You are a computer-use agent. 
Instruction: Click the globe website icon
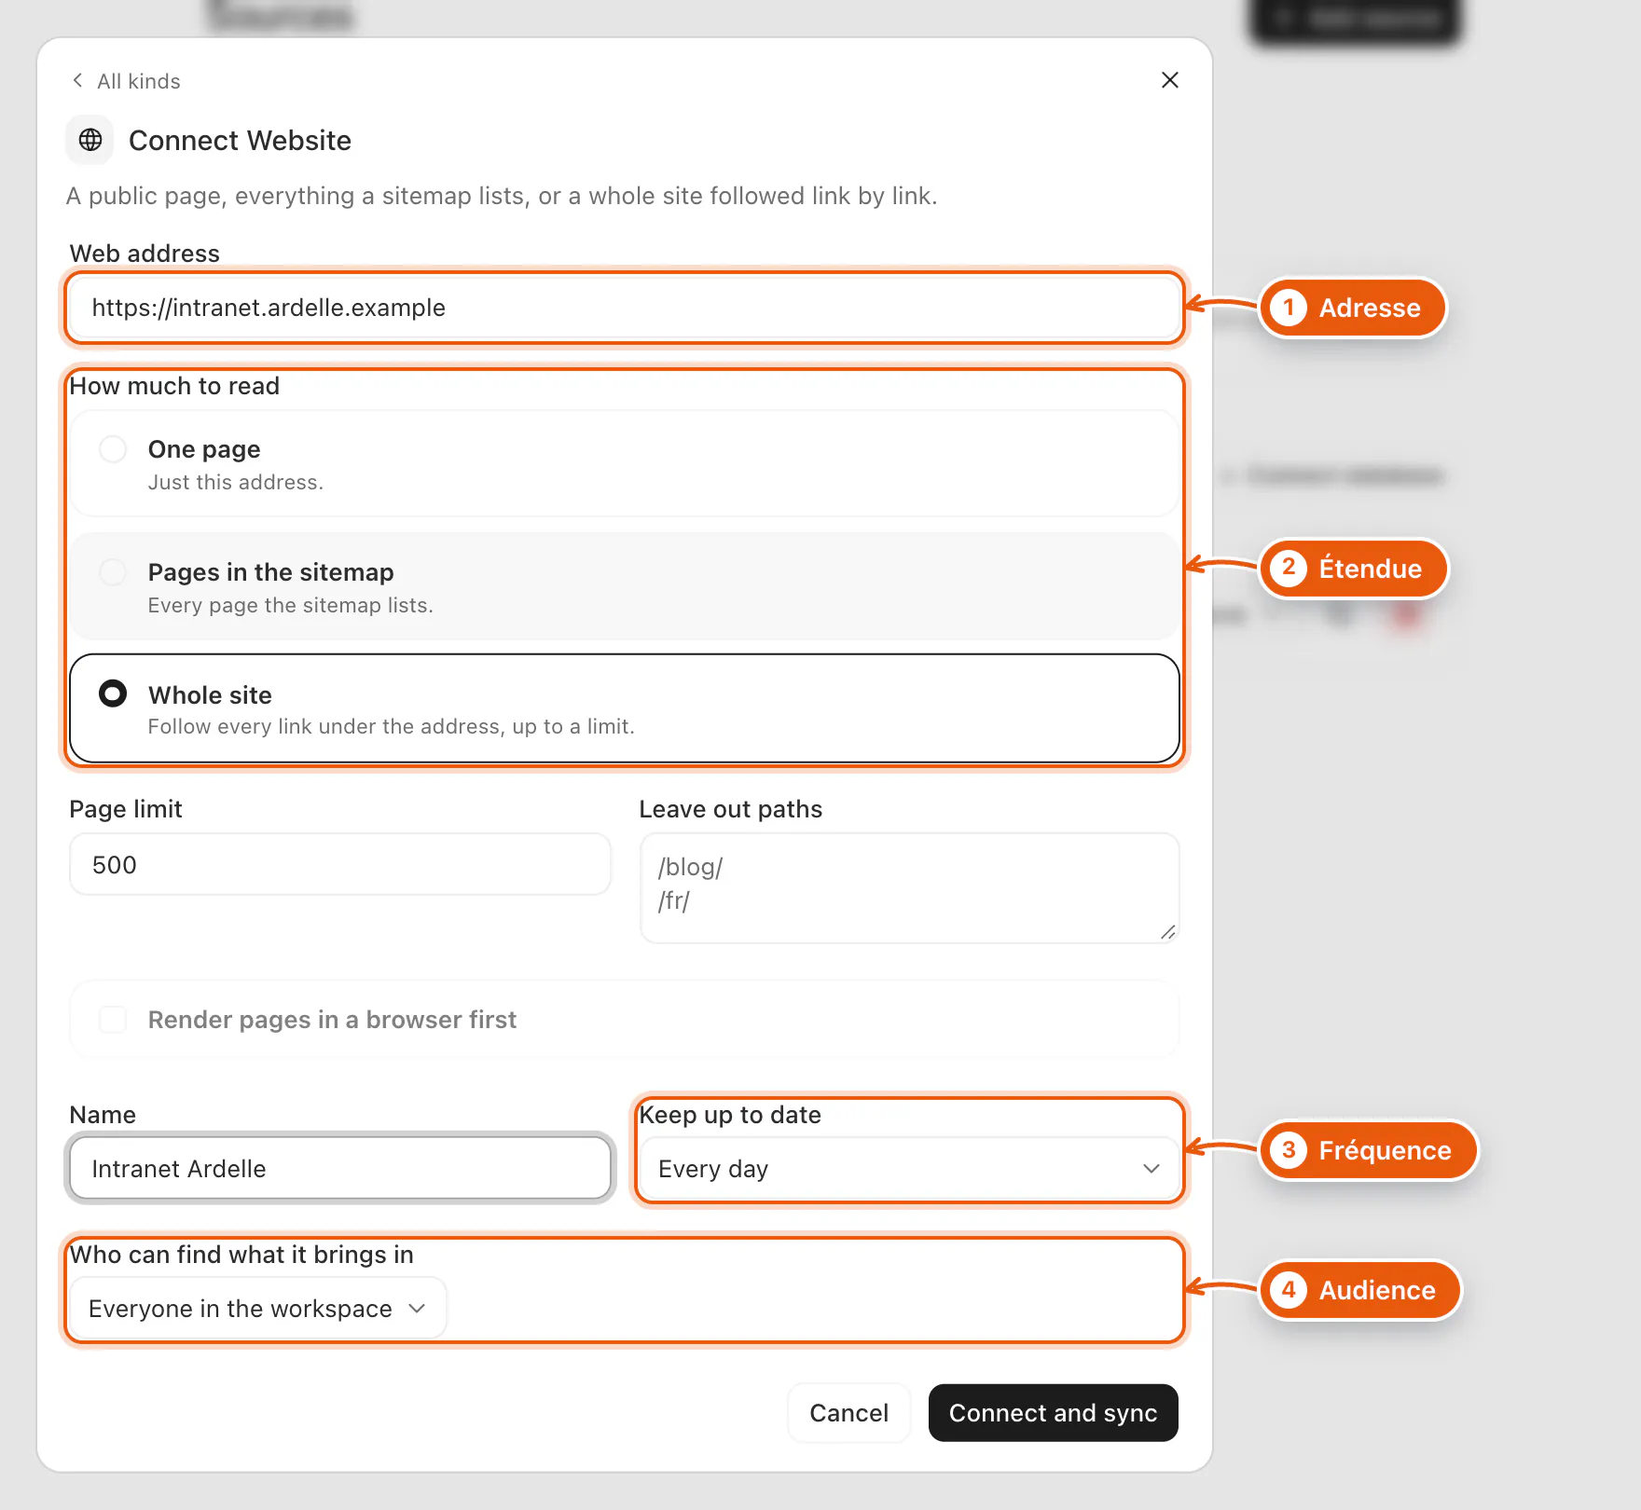tap(90, 140)
